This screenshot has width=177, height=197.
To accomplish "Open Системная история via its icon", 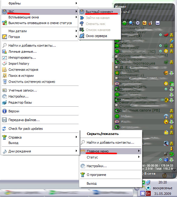I will click(5, 70).
